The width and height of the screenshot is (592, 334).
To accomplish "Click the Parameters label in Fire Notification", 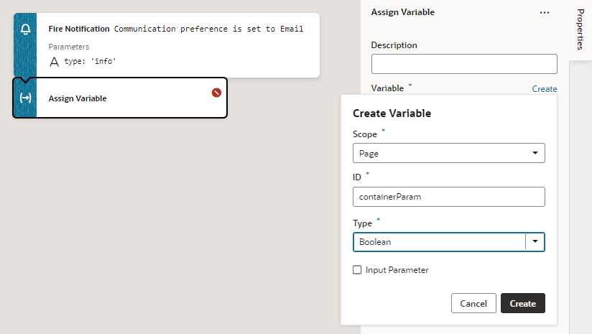I will pos(69,47).
